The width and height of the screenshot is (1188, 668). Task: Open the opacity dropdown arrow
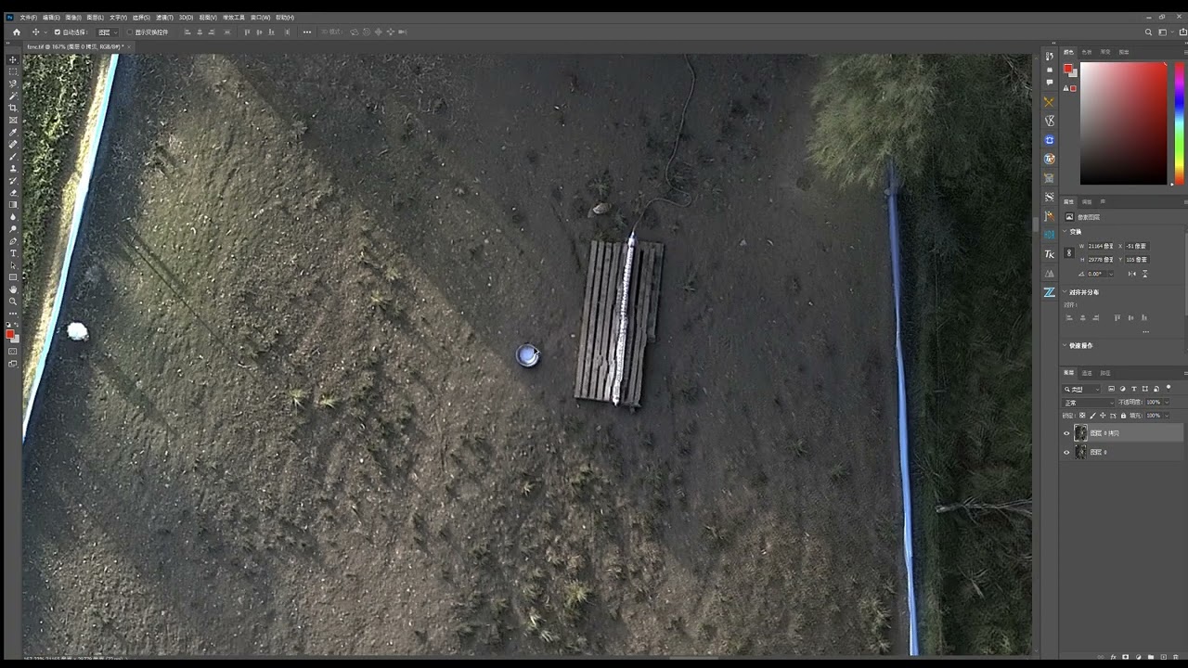pyautogui.click(x=1167, y=403)
